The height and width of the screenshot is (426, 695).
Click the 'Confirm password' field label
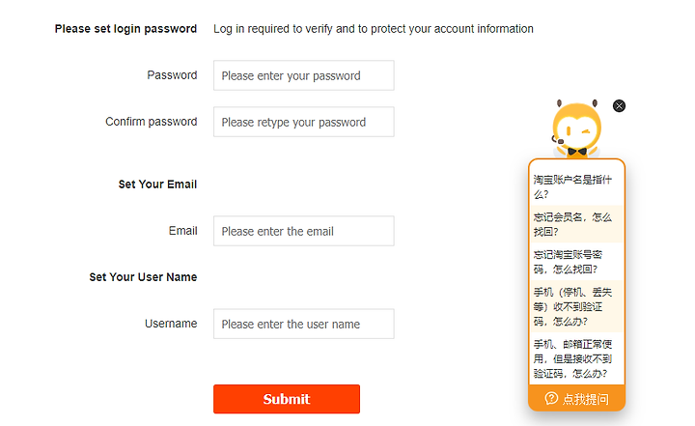coord(152,121)
